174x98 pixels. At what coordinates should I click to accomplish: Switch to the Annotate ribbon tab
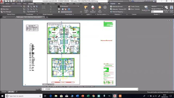click(52, 4)
